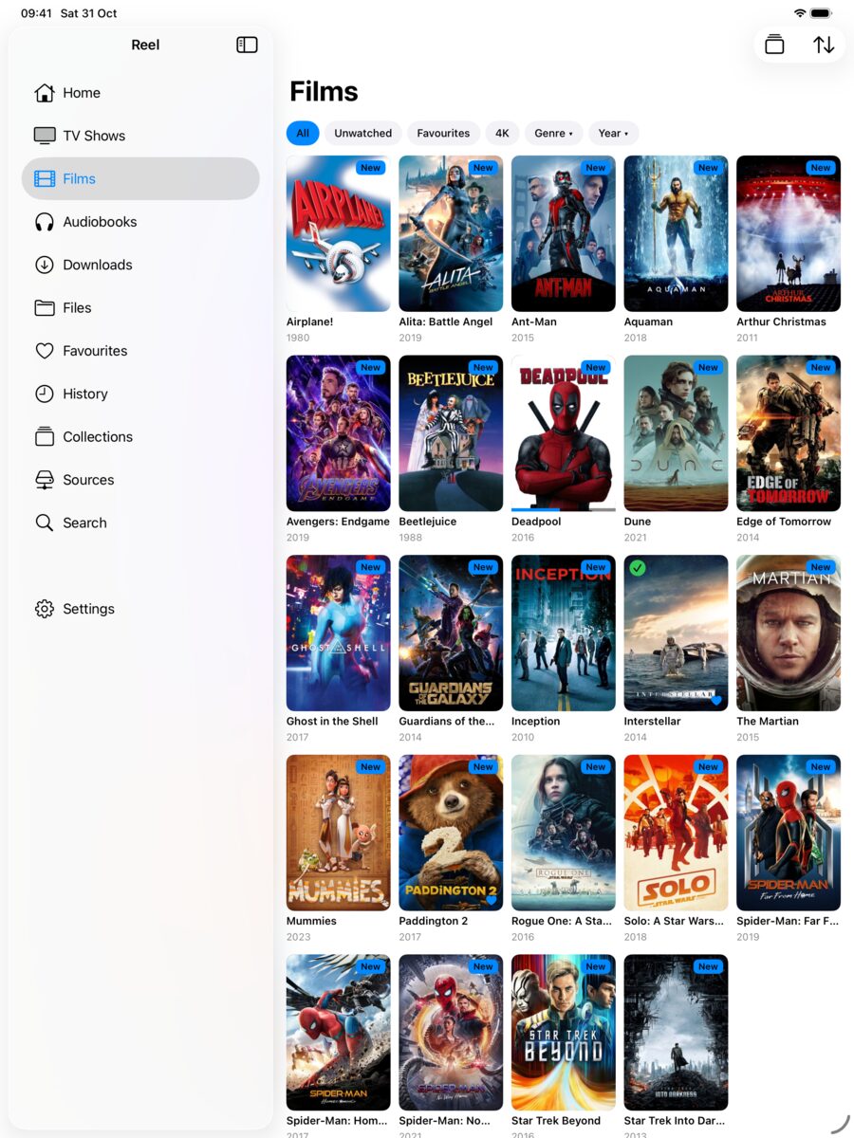Open the Year filter dropdown

coord(613,133)
